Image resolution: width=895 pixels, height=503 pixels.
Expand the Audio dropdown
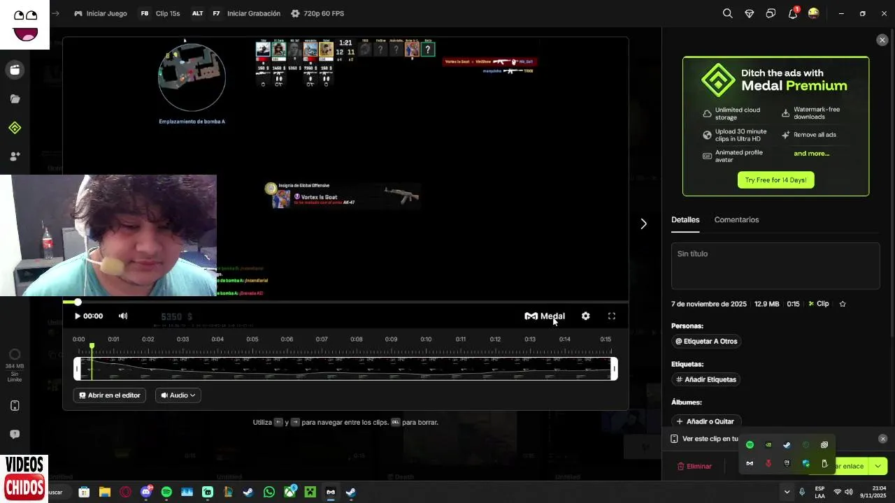click(x=178, y=395)
